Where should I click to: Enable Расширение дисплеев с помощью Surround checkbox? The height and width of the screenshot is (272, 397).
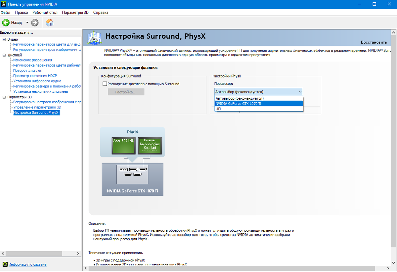click(x=105, y=84)
